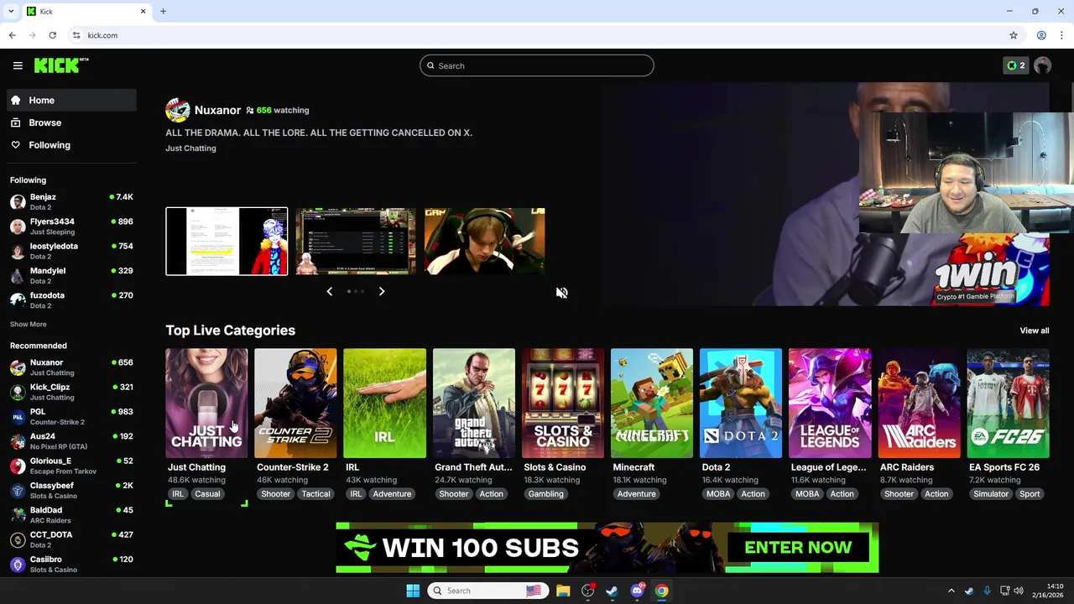Click the Tactical tag under Counter-Strike 2
The width and height of the screenshot is (1074, 604).
315,494
